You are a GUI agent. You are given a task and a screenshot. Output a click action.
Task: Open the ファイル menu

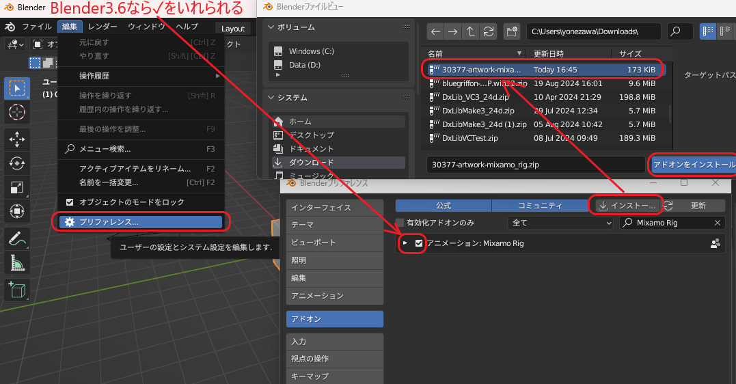[x=37, y=27]
